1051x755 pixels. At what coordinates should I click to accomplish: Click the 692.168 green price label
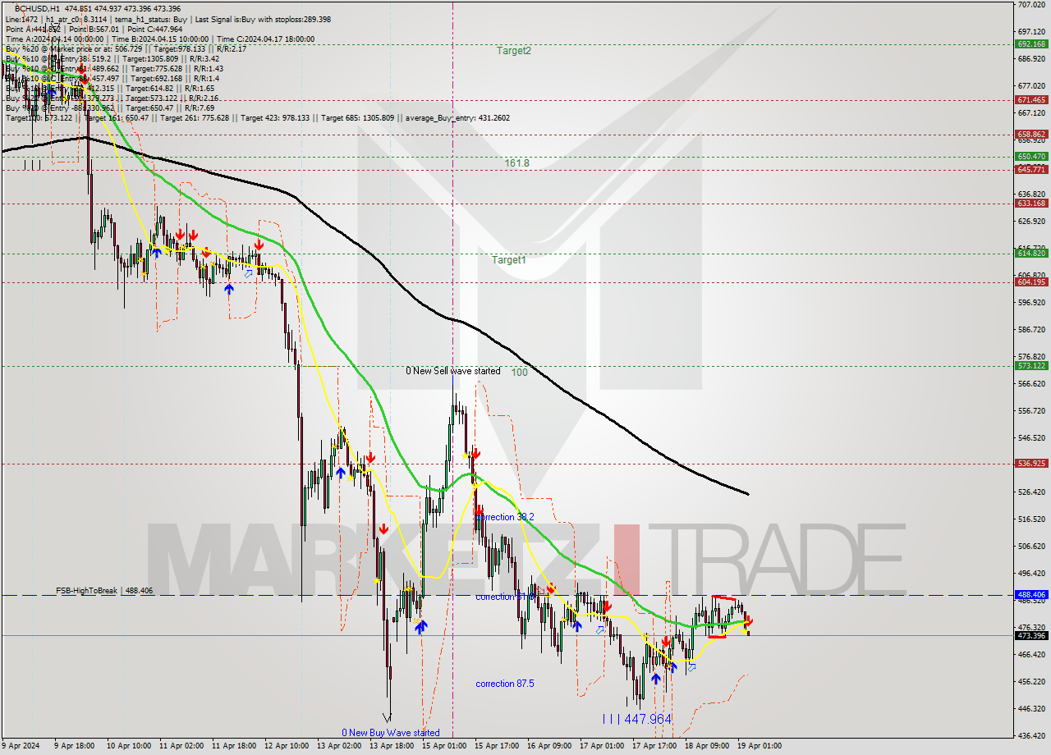pyautogui.click(x=1031, y=44)
